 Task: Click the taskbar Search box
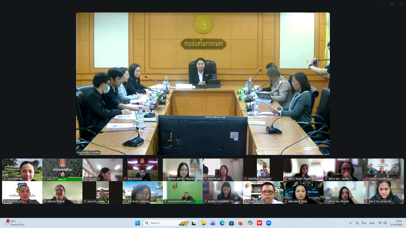click(x=166, y=223)
